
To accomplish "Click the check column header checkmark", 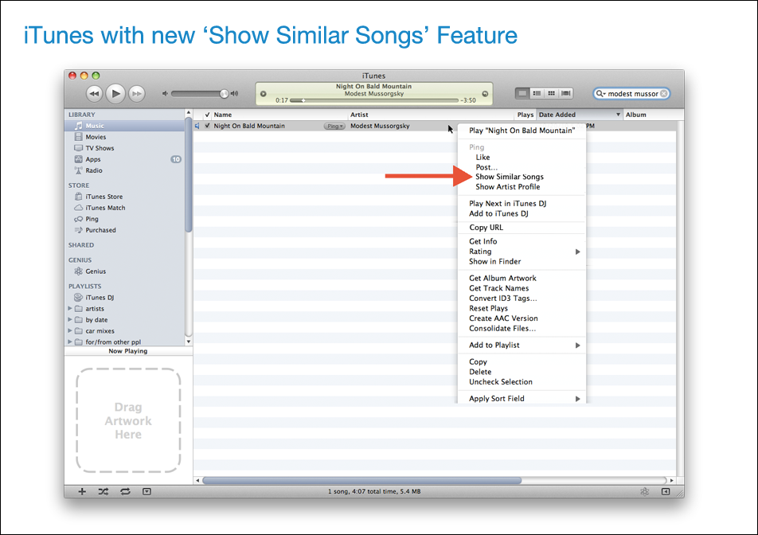I will [x=207, y=115].
